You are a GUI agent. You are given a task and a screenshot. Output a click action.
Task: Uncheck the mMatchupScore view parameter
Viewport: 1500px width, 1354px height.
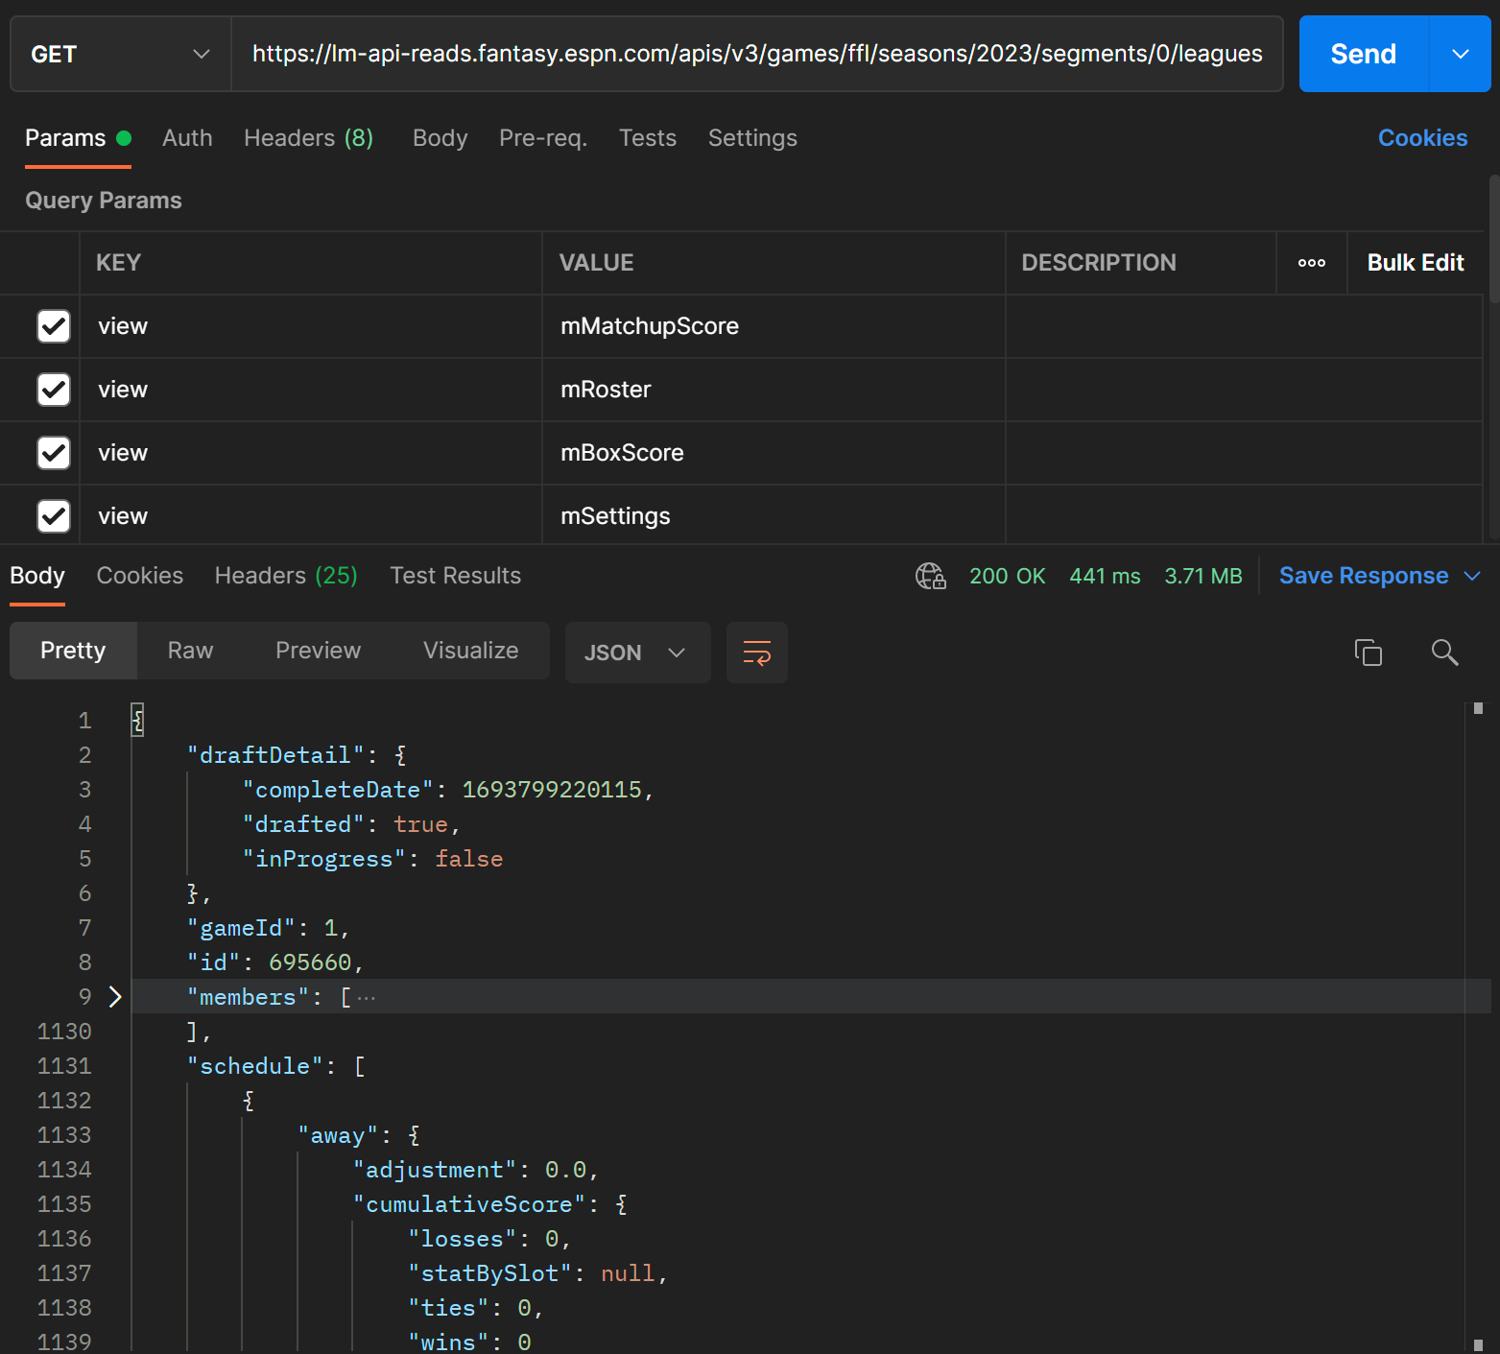[x=54, y=326]
